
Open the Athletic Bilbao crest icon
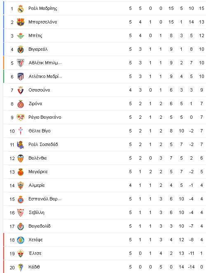(21, 63)
